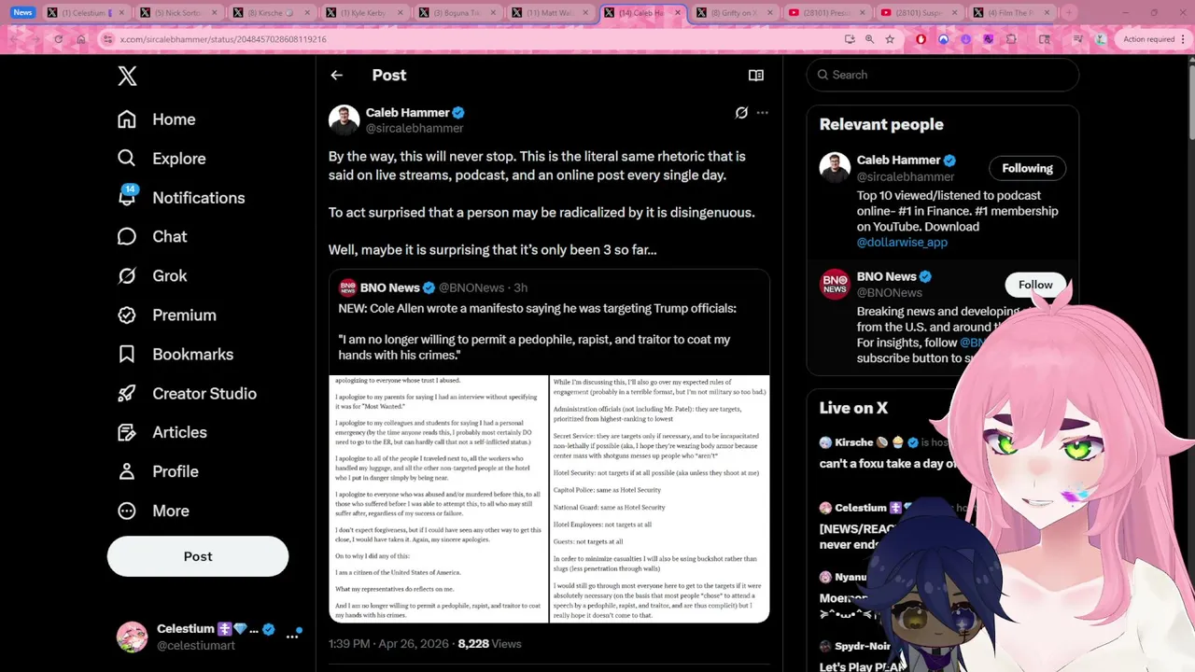Viewport: 1195px width, 672px height.
Task: Open browser profile avatar
Action: [1101, 39]
